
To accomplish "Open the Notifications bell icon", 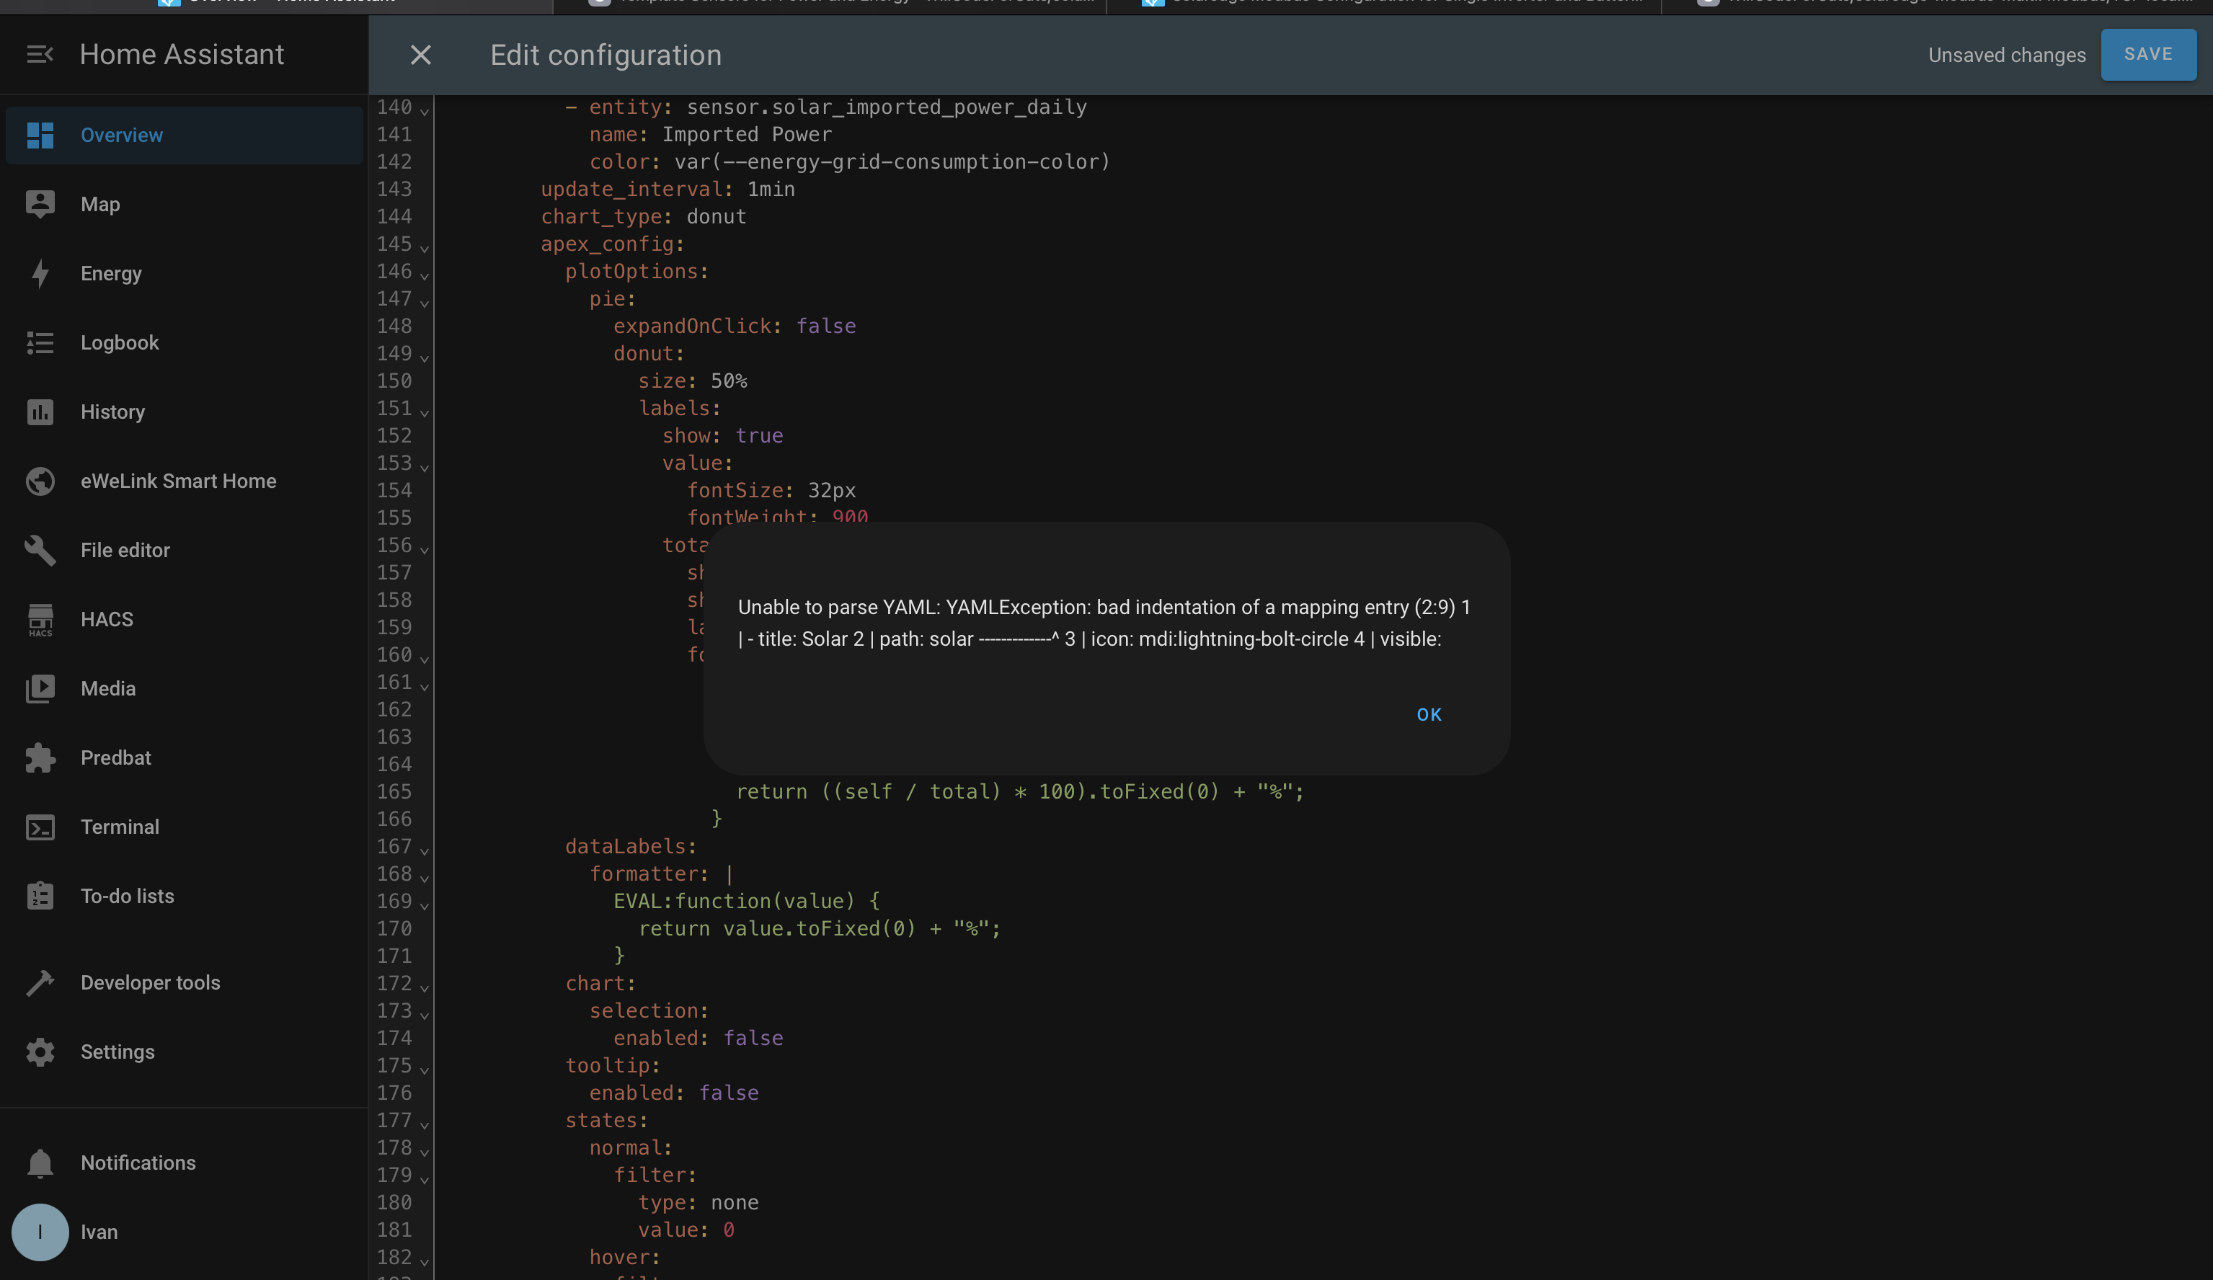I will 40,1163.
